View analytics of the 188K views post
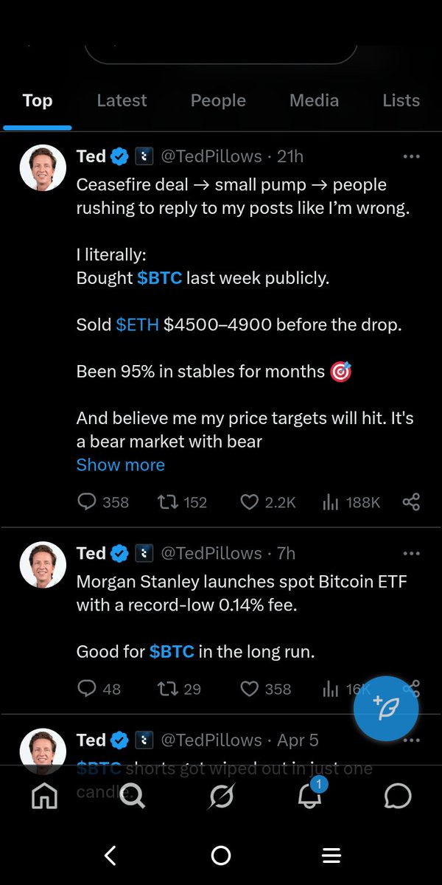Screen dimensions: 442x885 click(x=330, y=502)
